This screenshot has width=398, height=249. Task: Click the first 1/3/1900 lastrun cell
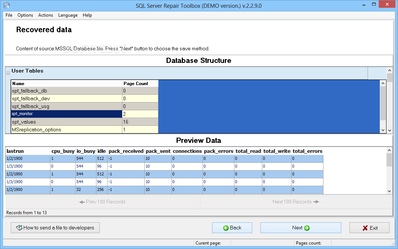tap(28, 166)
